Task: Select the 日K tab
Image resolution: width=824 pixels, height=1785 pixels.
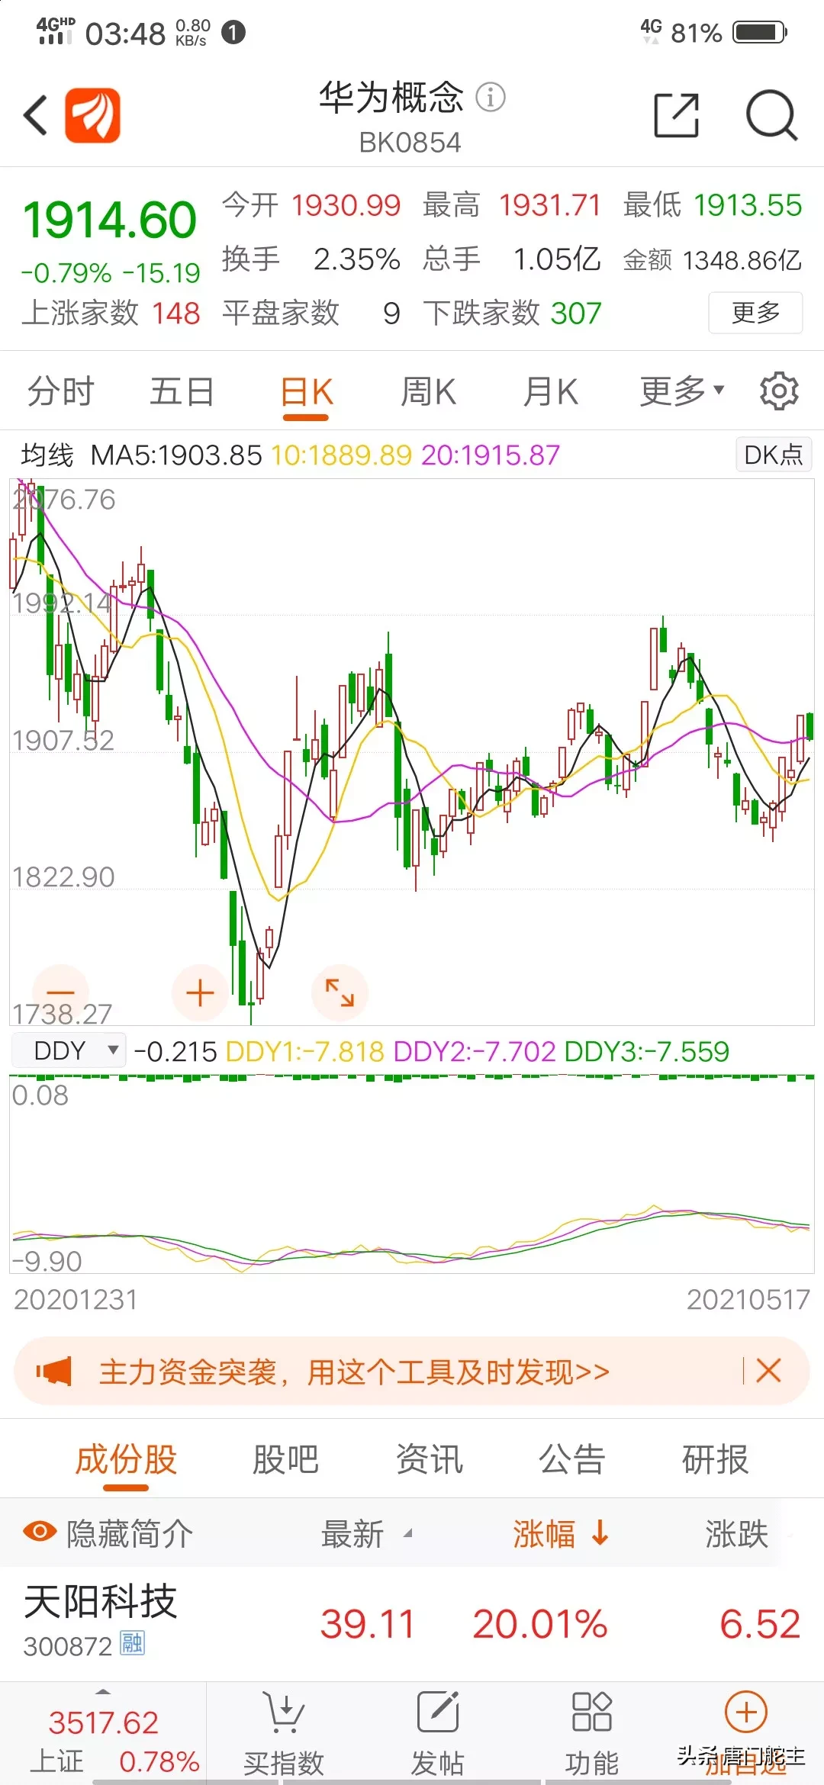Action: 306,393
